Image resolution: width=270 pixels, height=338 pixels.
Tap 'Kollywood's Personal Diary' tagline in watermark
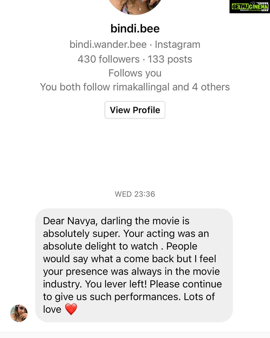(x=250, y=10)
